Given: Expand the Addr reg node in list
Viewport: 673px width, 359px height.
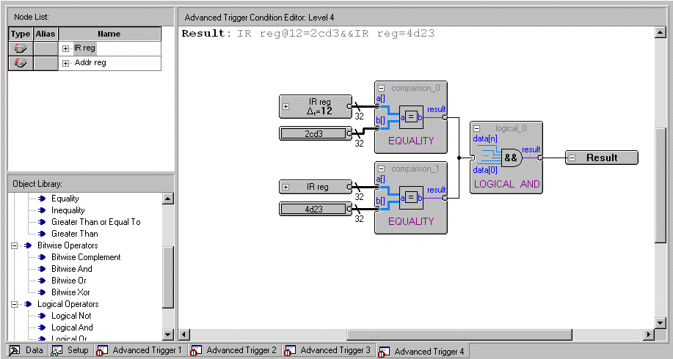Looking at the screenshot, I should click(66, 63).
